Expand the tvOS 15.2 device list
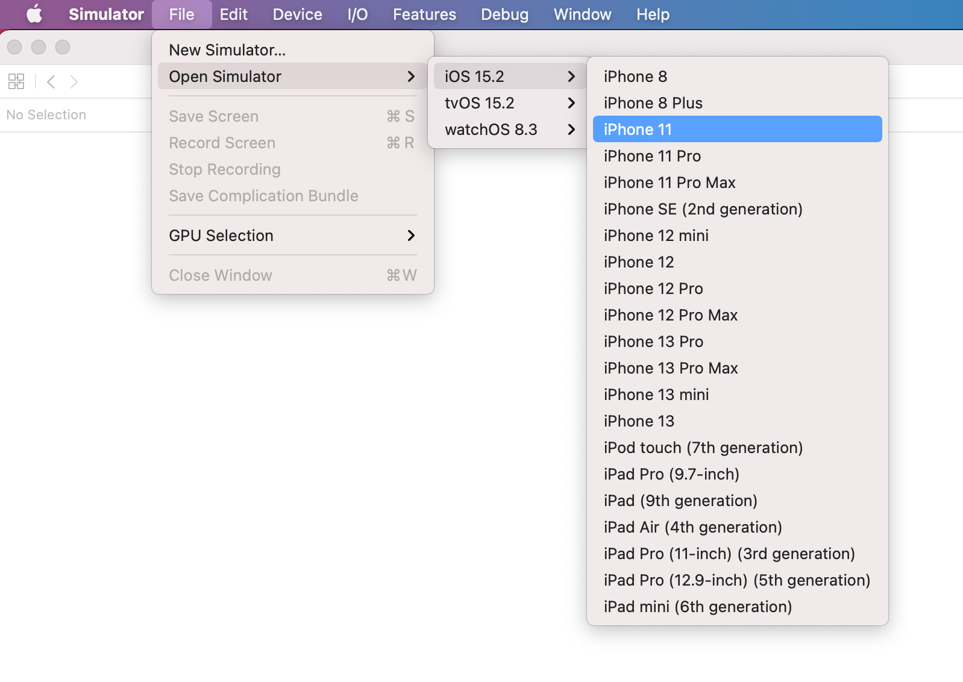The image size is (963, 682). click(x=510, y=103)
